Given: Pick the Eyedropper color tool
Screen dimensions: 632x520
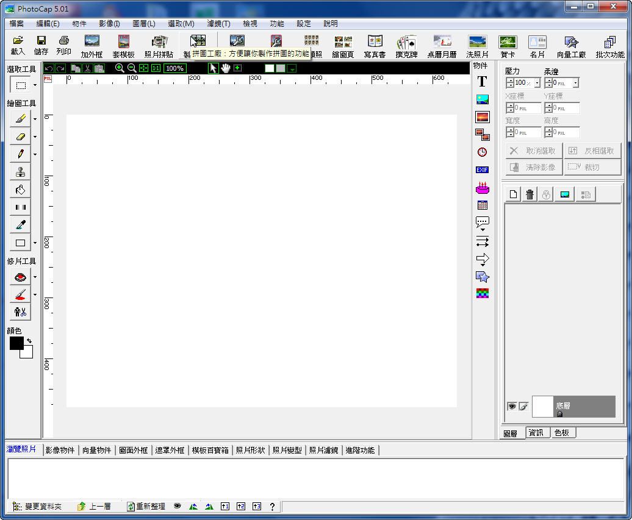Looking at the screenshot, I should 20,225.
